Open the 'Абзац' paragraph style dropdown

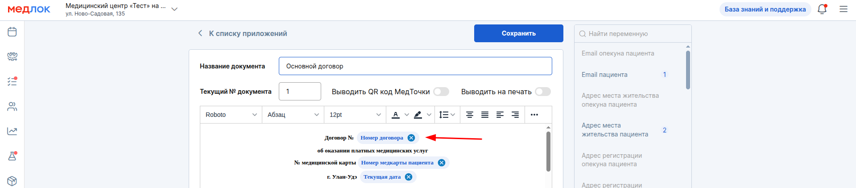(293, 115)
